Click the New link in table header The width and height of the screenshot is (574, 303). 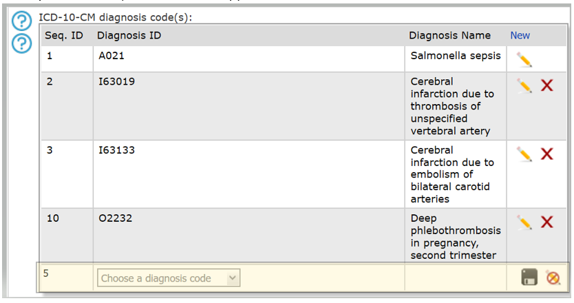tap(520, 36)
